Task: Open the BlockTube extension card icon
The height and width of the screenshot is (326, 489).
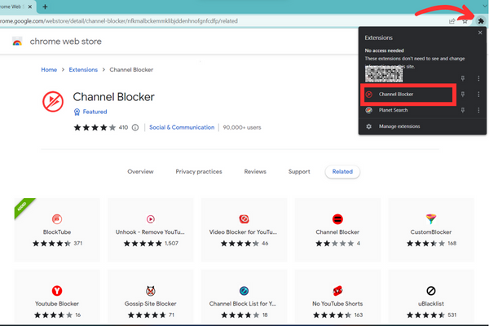Action: pyautogui.click(x=57, y=219)
